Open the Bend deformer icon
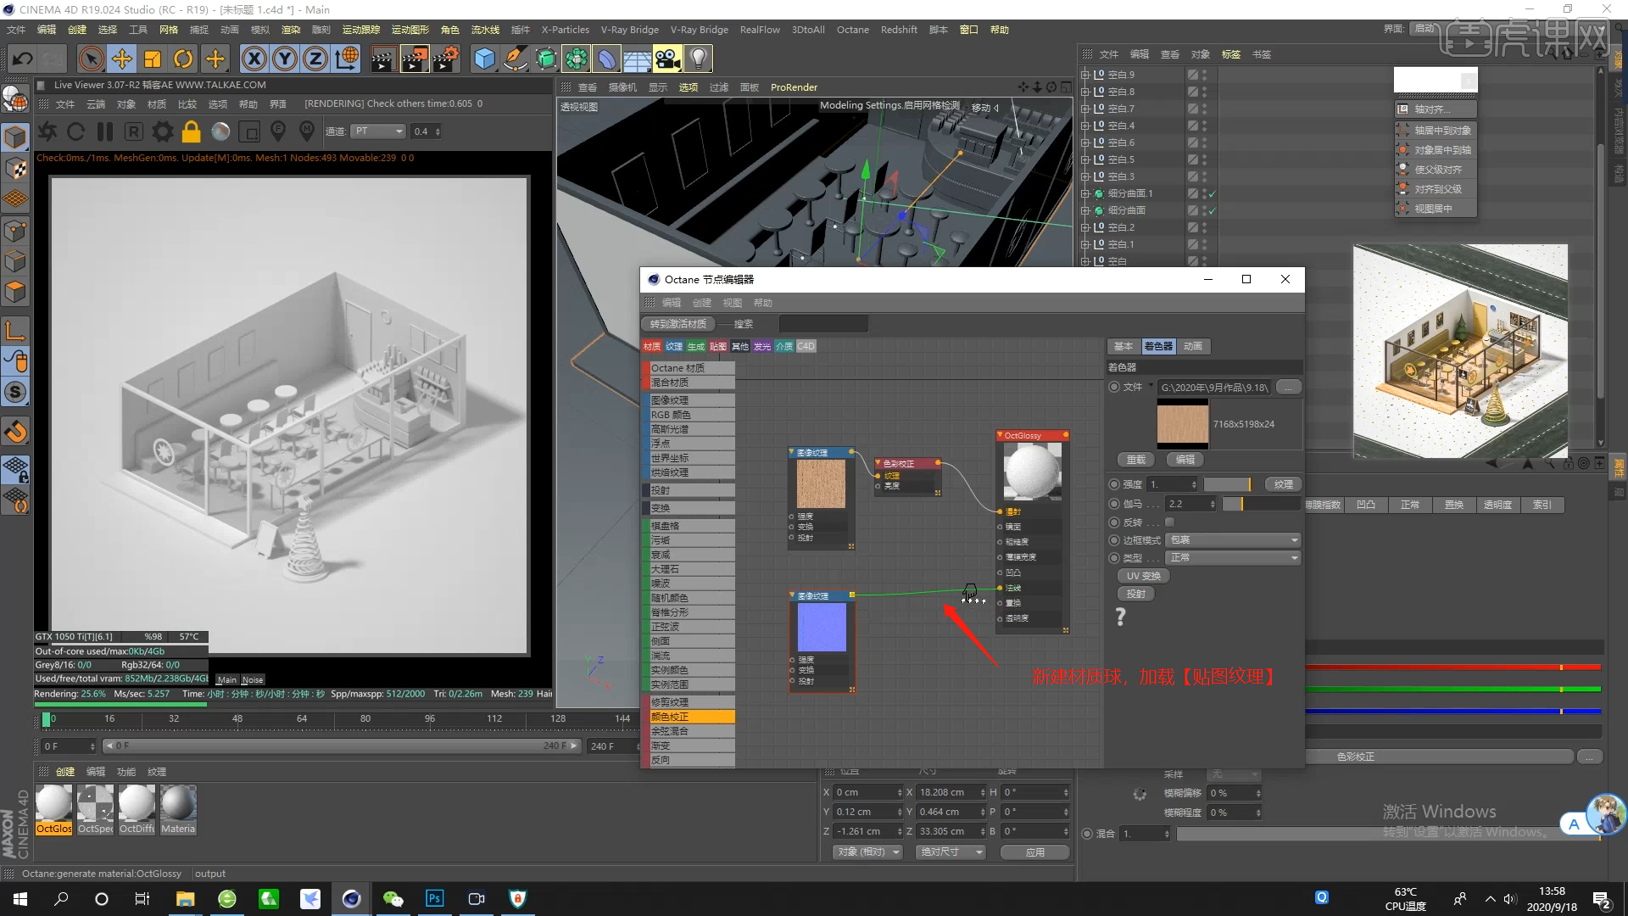The height and width of the screenshot is (916, 1628). pos(607,59)
